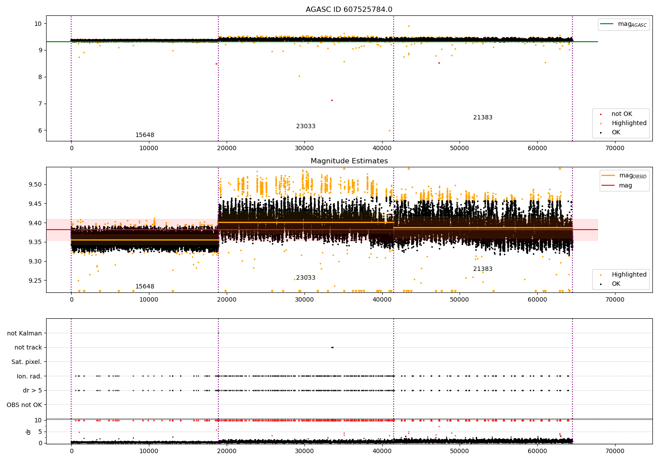Click the 9.45 y-axis tick label

tap(35, 204)
